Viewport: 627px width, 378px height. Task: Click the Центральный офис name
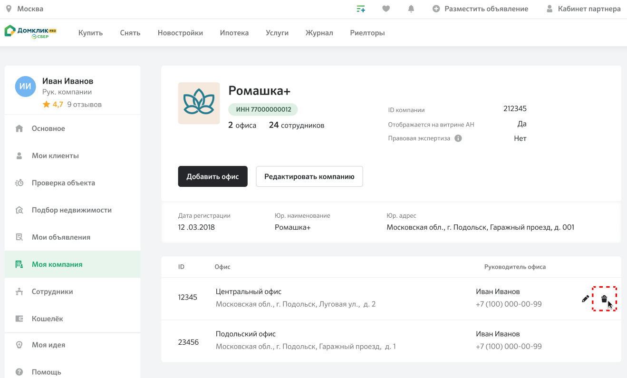(249, 291)
